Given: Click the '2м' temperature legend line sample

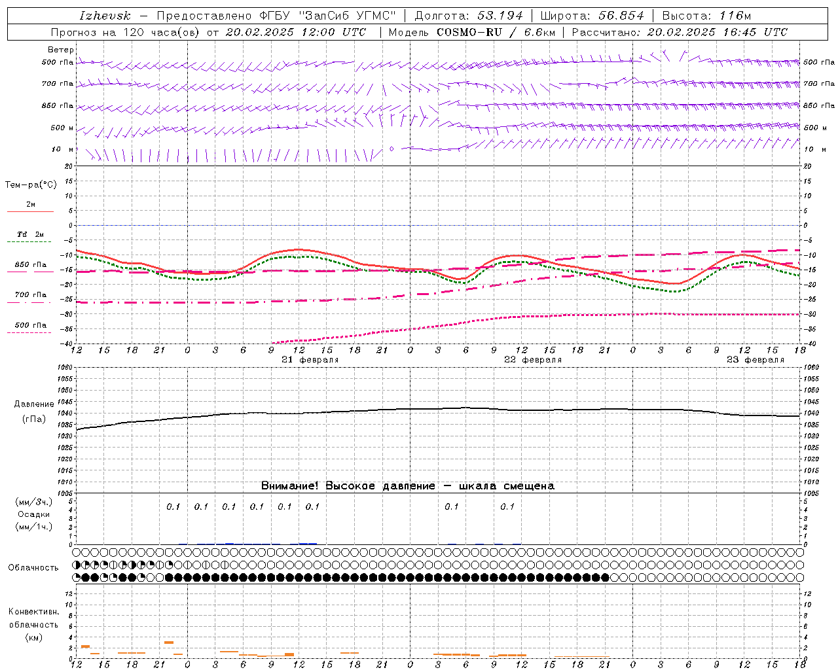Looking at the screenshot, I should (30, 211).
